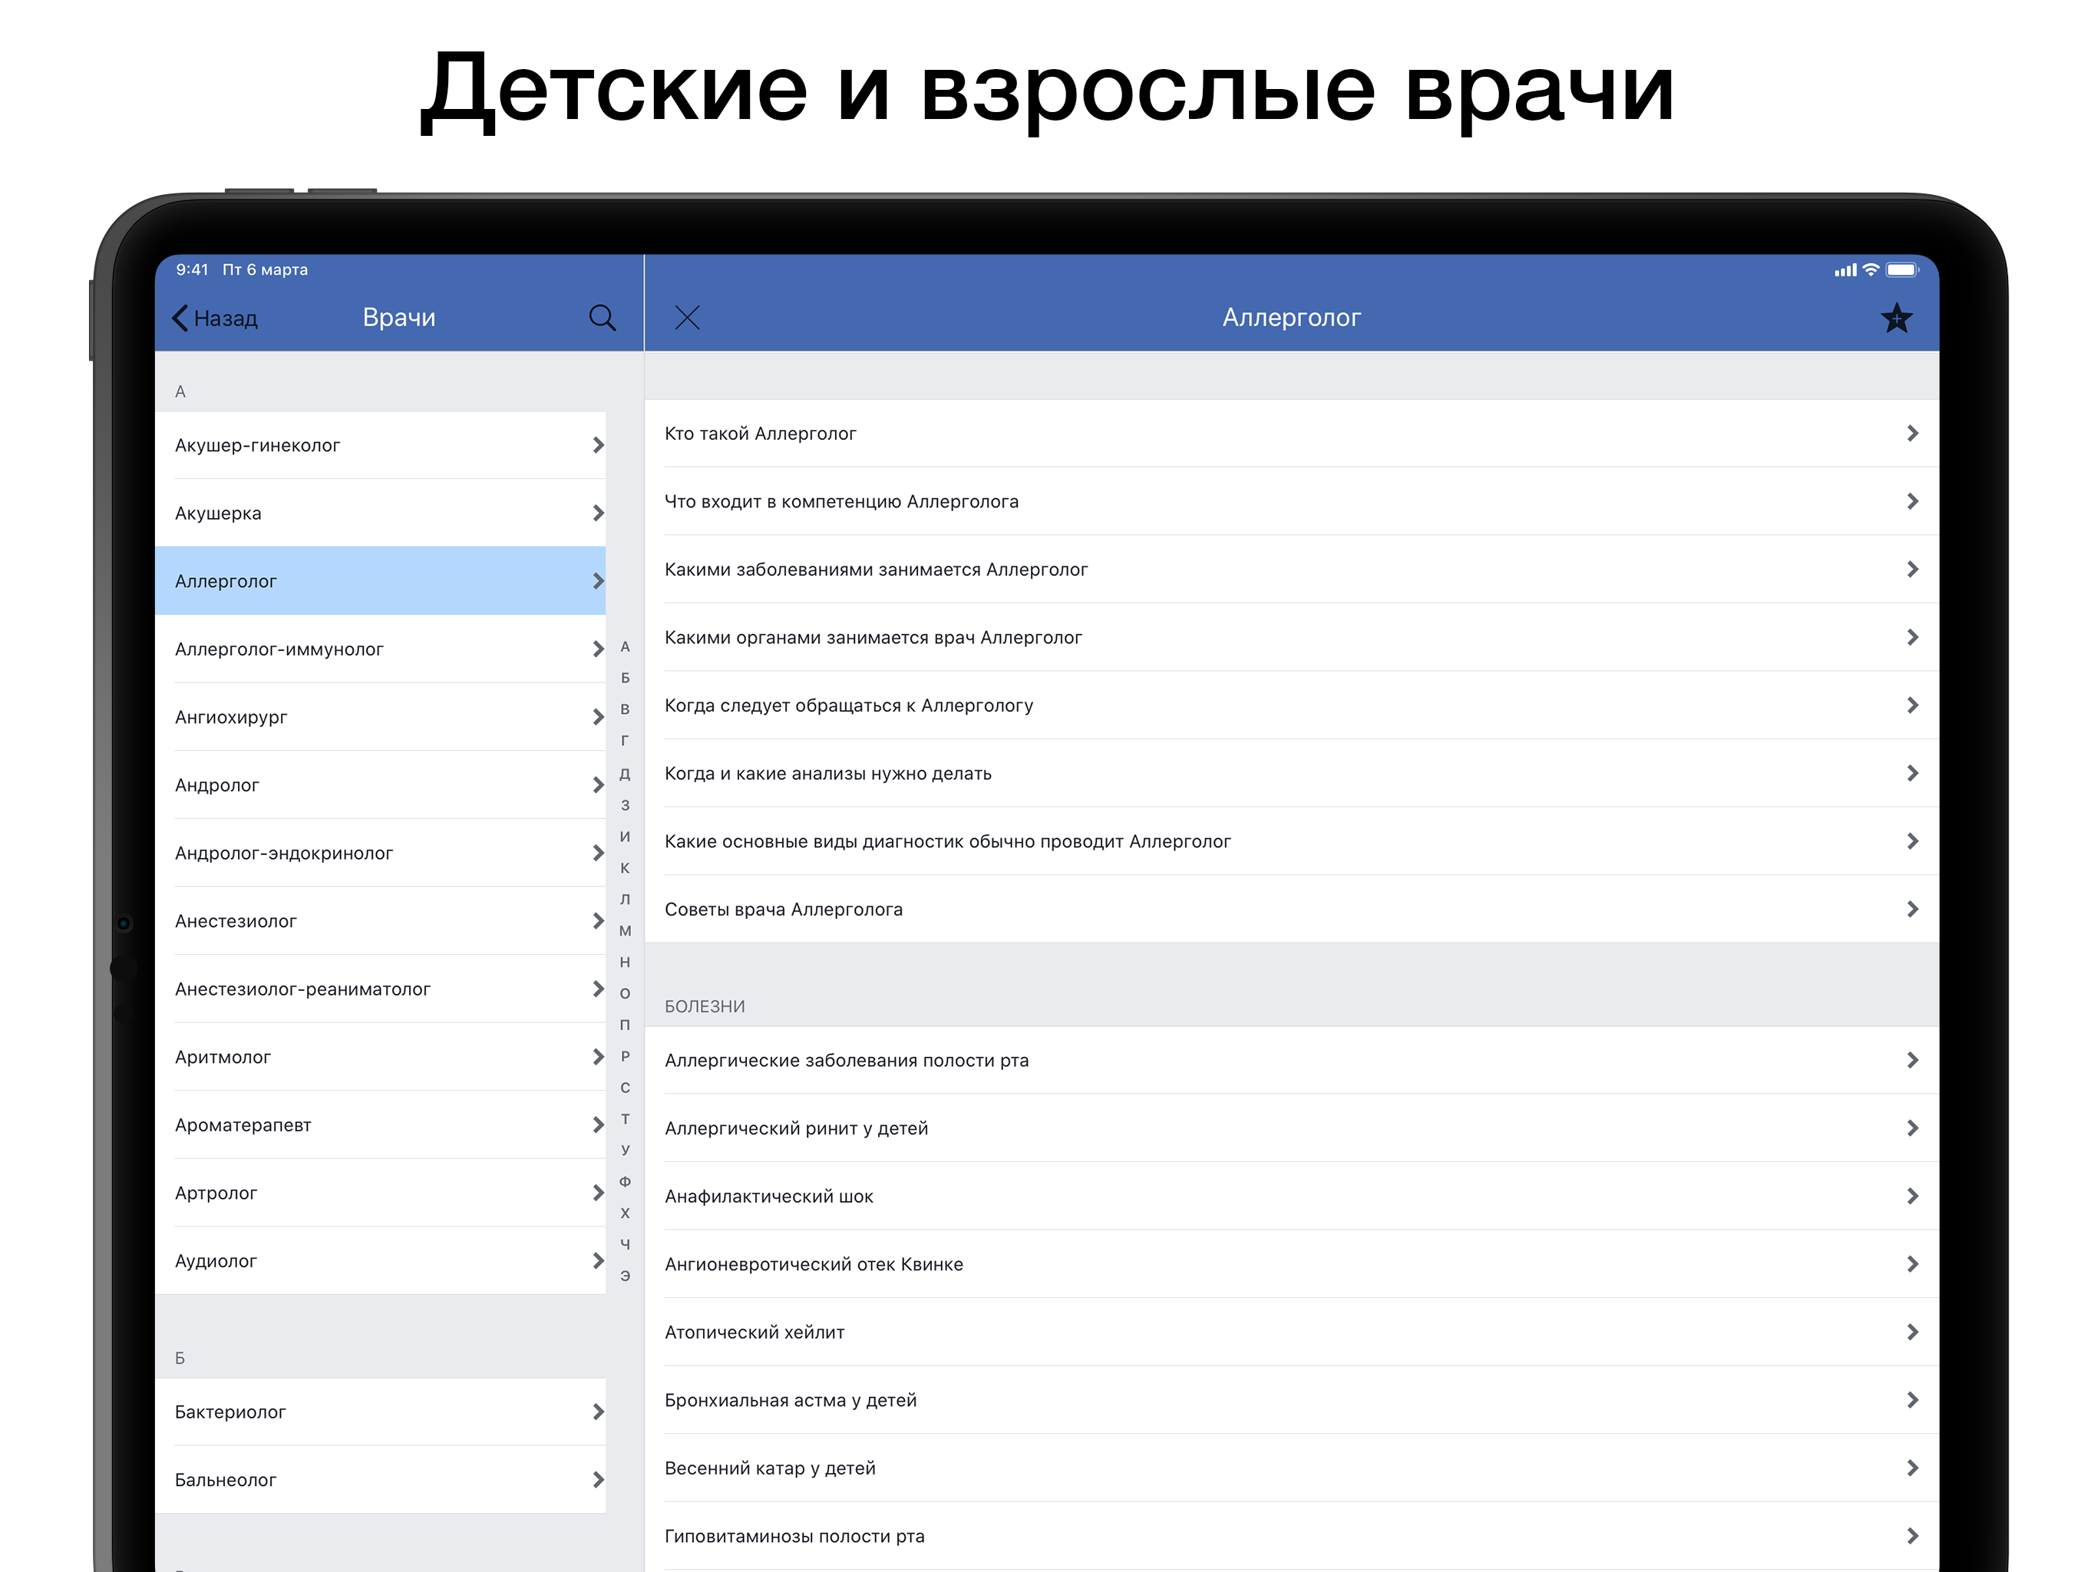Open Гиповитаминозы полости рта
Viewport: 2097px width, 1572px height.
click(1291, 1536)
